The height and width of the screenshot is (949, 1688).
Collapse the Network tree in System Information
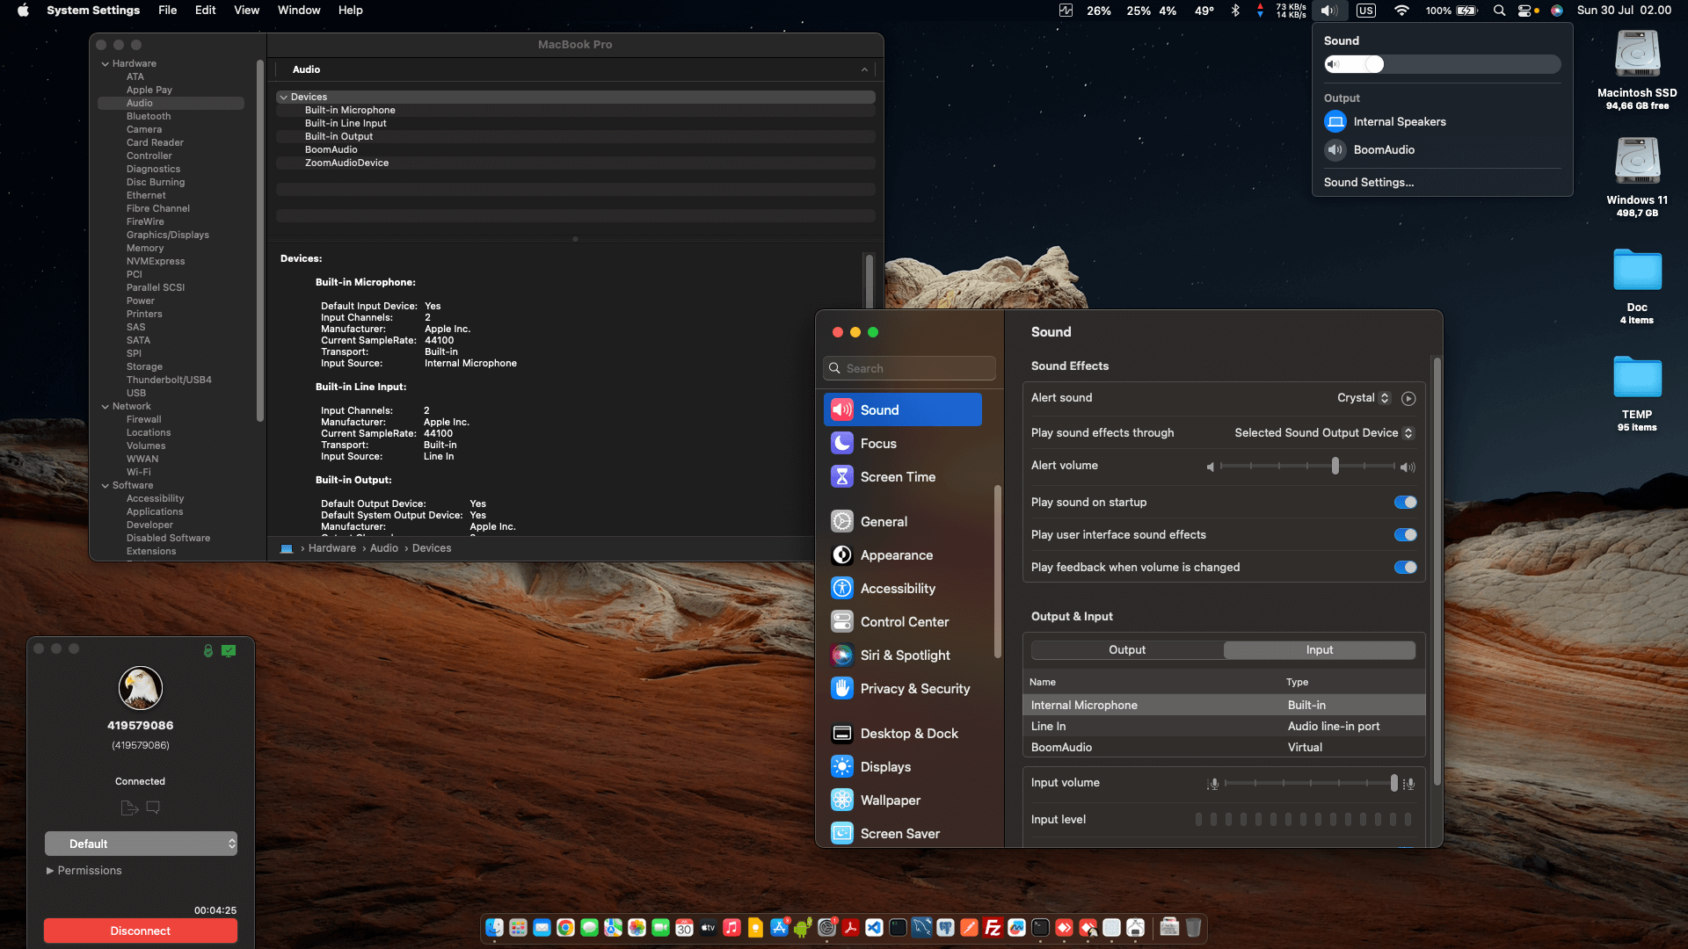coord(105,406)
